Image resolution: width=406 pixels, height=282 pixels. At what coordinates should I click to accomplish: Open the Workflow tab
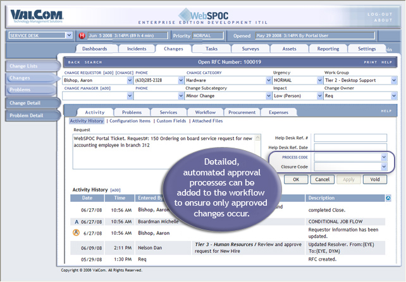tap(205, 112)
